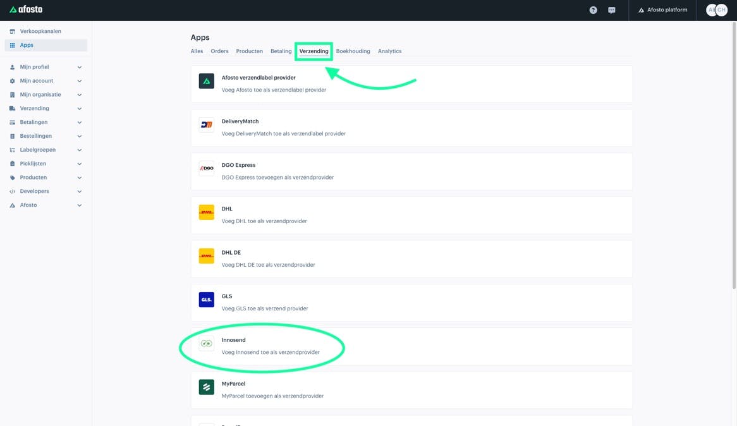
Task: Click the green MyParcel app logo
Action: 206,387
